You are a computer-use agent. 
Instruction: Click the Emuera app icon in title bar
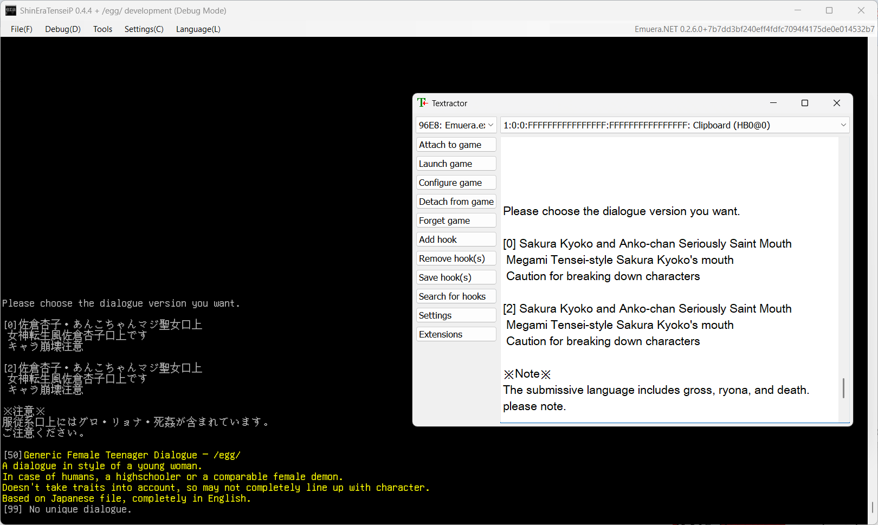point(11,10)
